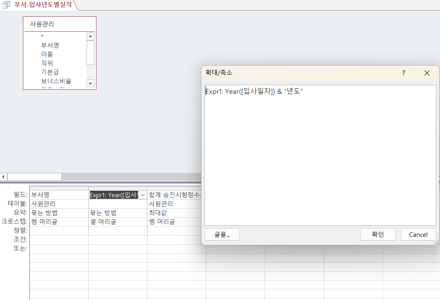Click the help question mark in the Zoom dialog

[403, 73]
